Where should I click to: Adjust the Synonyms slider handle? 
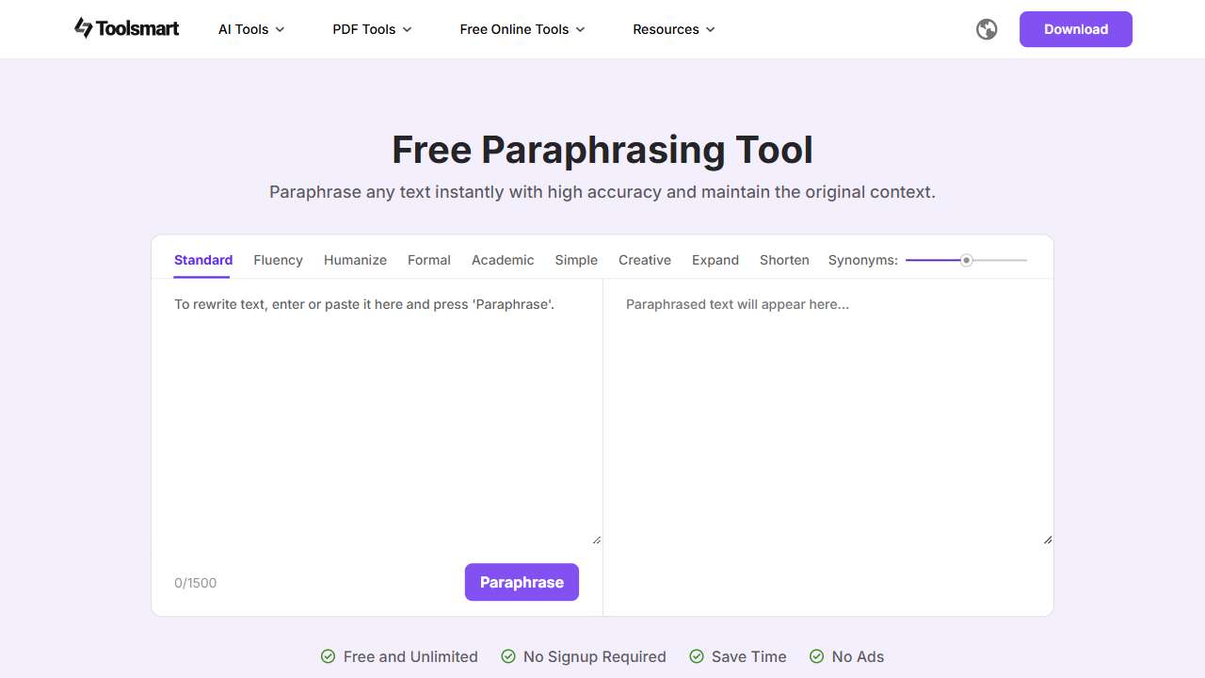(x=966, y=260)
